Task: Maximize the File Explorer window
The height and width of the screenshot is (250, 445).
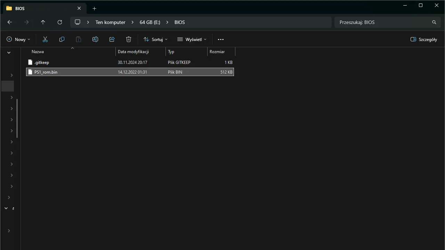Action: (421, 5)
